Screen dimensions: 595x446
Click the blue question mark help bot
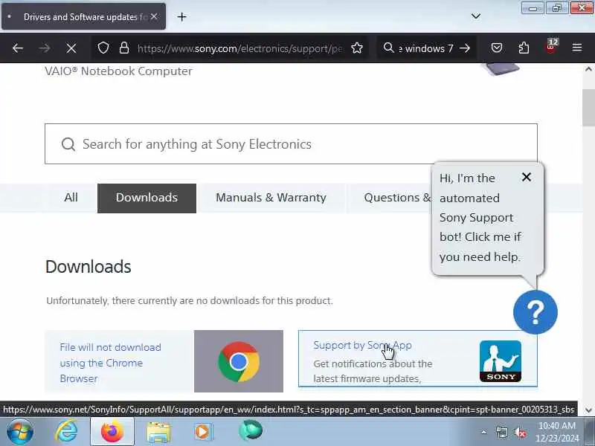pyautogui.click(x=535, y=311)
